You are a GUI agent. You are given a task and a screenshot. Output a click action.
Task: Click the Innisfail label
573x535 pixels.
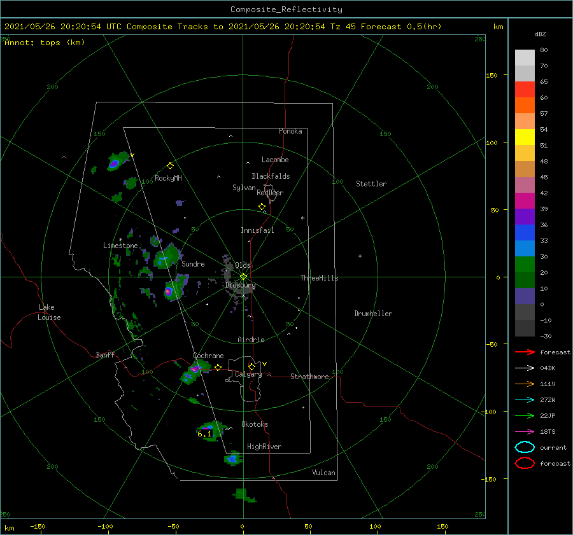tap(257, 230)
